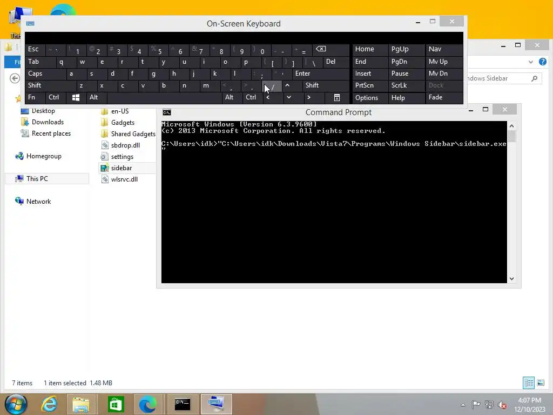The height and width of the screenshot is (415, 553).
Task: Launch Internet Explorer from taskbar
Action: (x=49, y=404)
